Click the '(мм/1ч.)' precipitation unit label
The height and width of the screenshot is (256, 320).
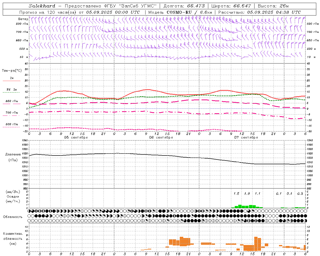tap(13, 201)
